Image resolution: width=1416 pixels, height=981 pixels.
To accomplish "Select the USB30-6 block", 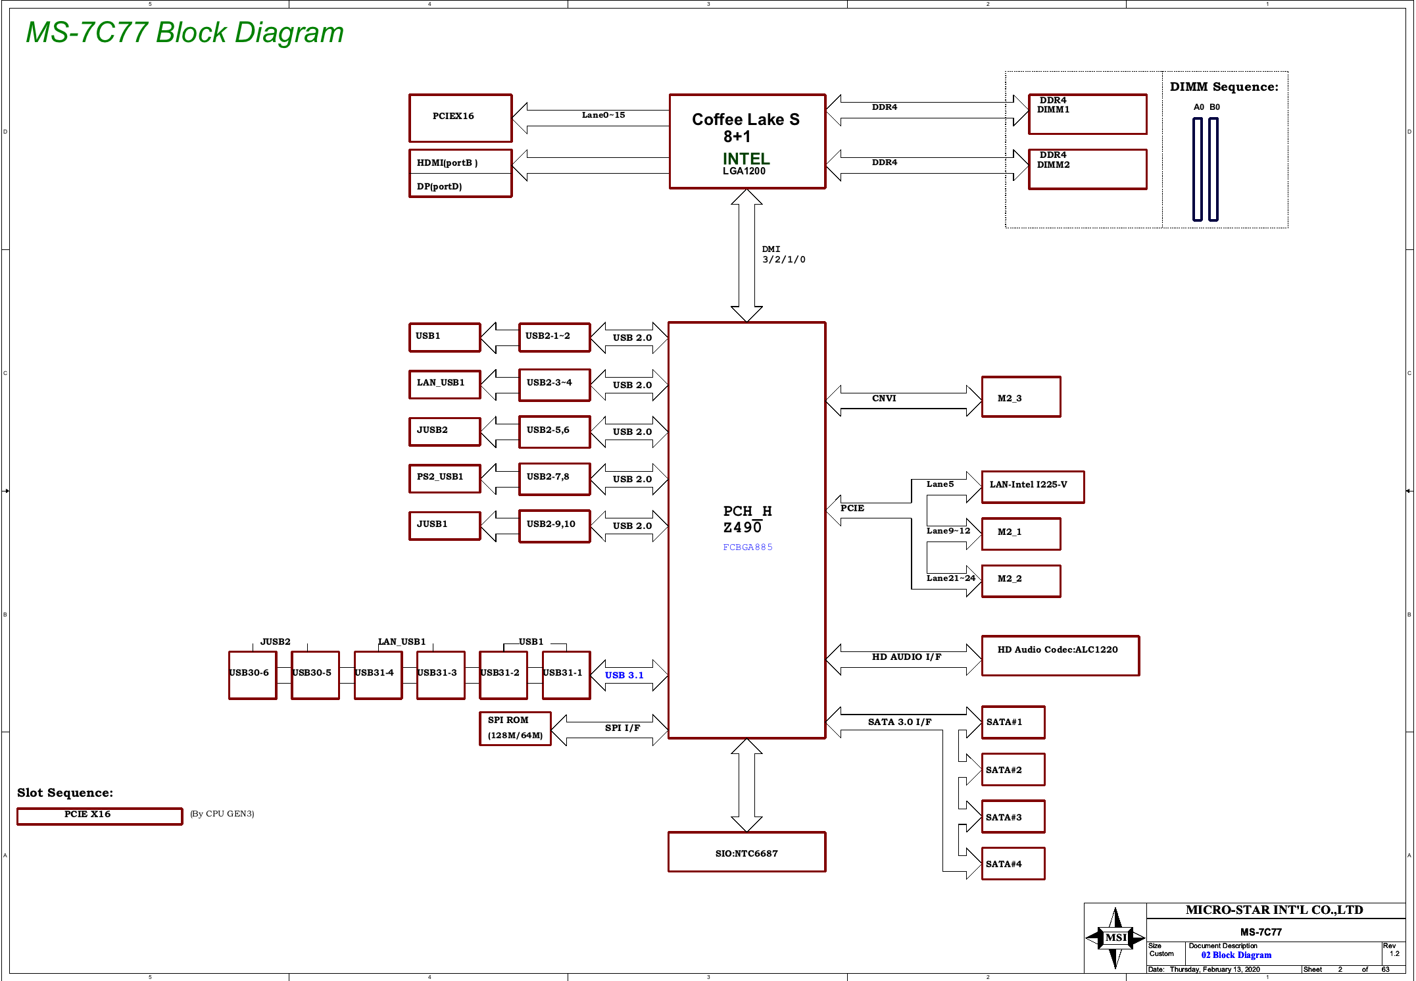I will (x=253, y=675).
